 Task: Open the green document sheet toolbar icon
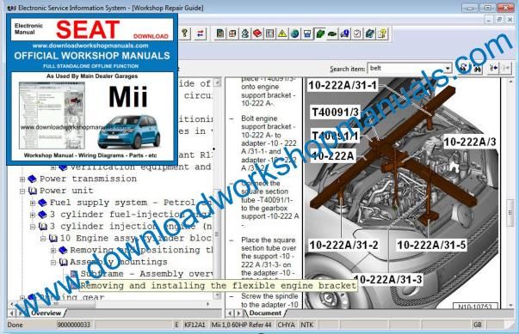(x=219, y=33)
